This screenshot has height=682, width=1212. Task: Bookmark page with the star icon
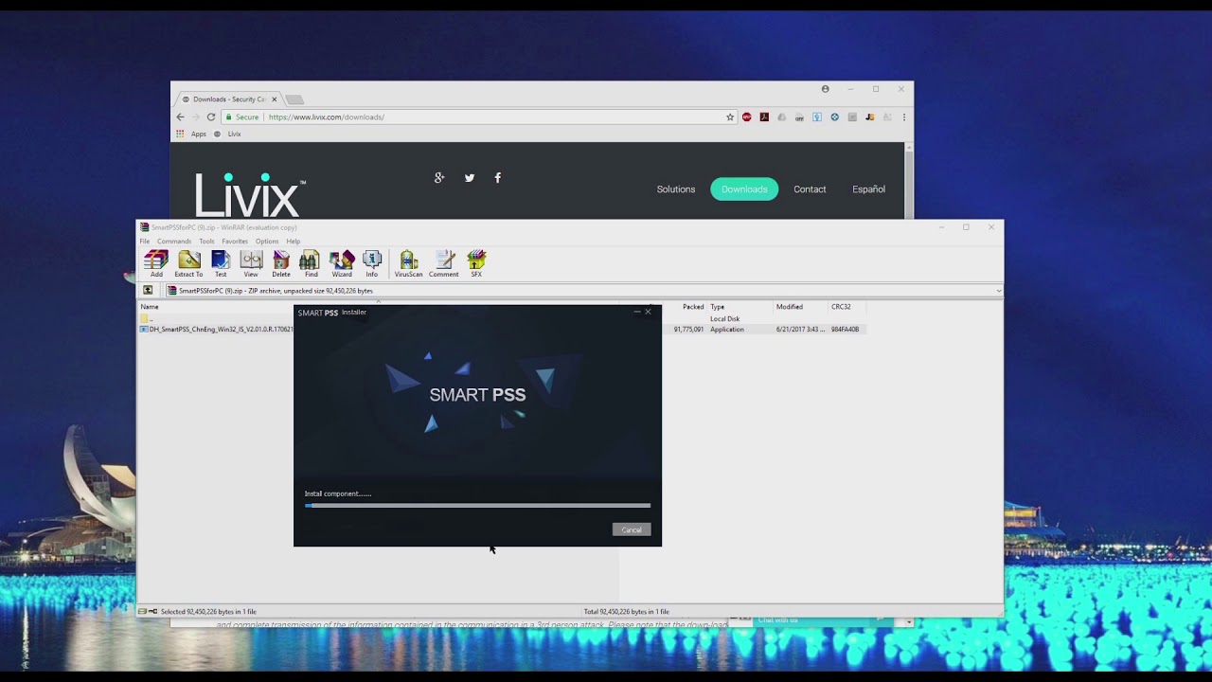(x=730, y=117)
